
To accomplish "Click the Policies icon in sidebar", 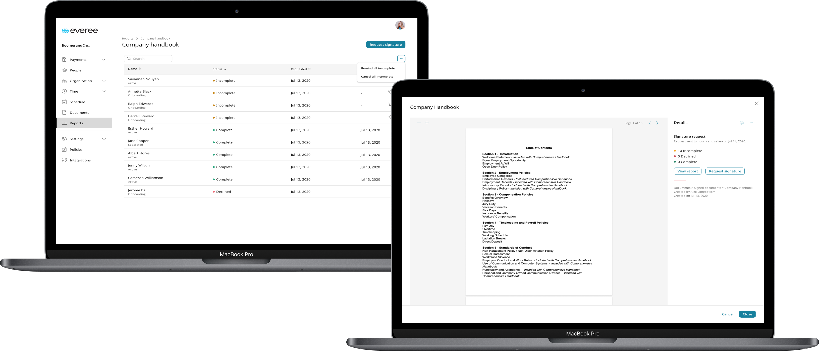I will (64, 149).
